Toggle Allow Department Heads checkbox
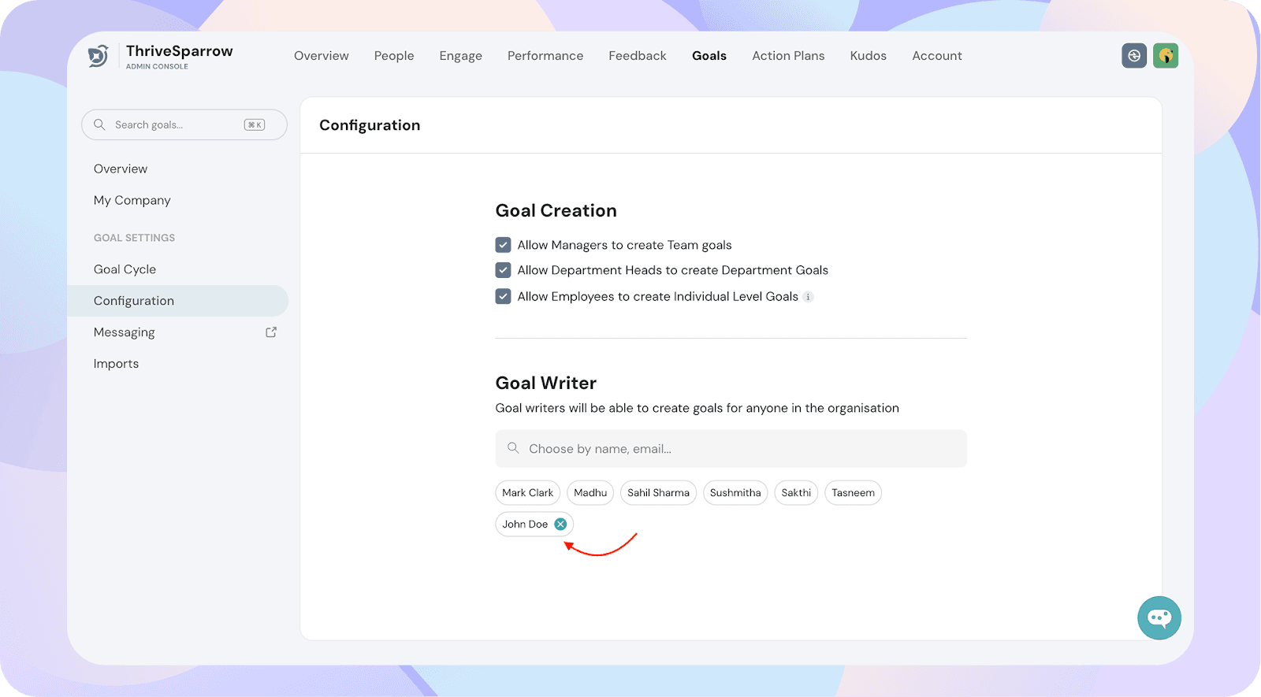 click(503, 270)
